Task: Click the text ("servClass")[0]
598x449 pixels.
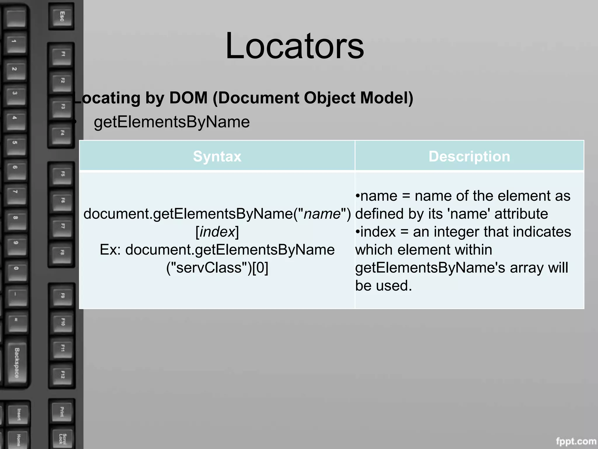Action: [x=217, y=267]
